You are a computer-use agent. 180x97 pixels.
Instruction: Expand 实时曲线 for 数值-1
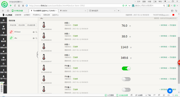(x=163, y=25)
